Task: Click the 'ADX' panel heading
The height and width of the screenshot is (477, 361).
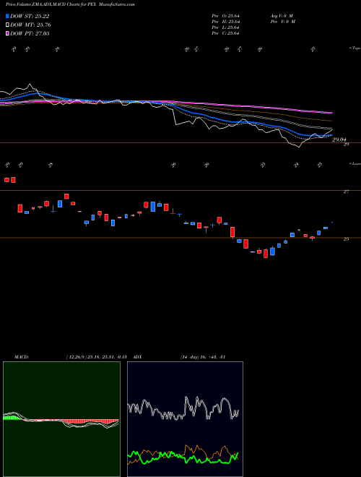Action: pyautogui.click(x=137, y=357)
